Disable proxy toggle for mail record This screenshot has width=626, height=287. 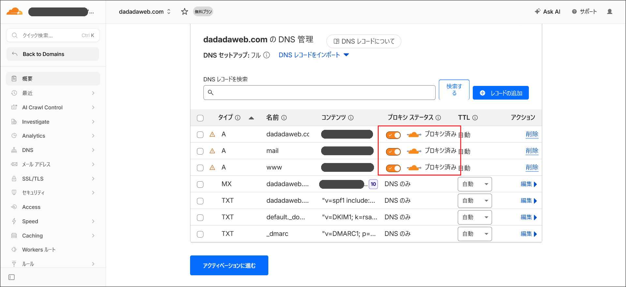point(393,152)
